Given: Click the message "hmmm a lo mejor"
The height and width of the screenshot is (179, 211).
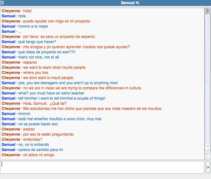Looking at the screenshot, I should click(x=33, y=26).
